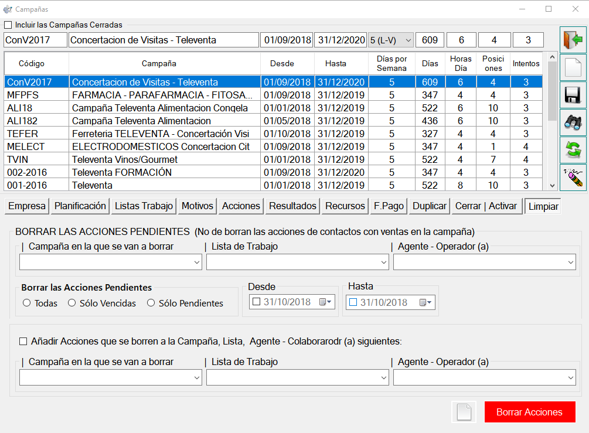Enable Incluir las Campañas Cerradas checkbox
Screen dimensions: 589x433
(8, 25)
